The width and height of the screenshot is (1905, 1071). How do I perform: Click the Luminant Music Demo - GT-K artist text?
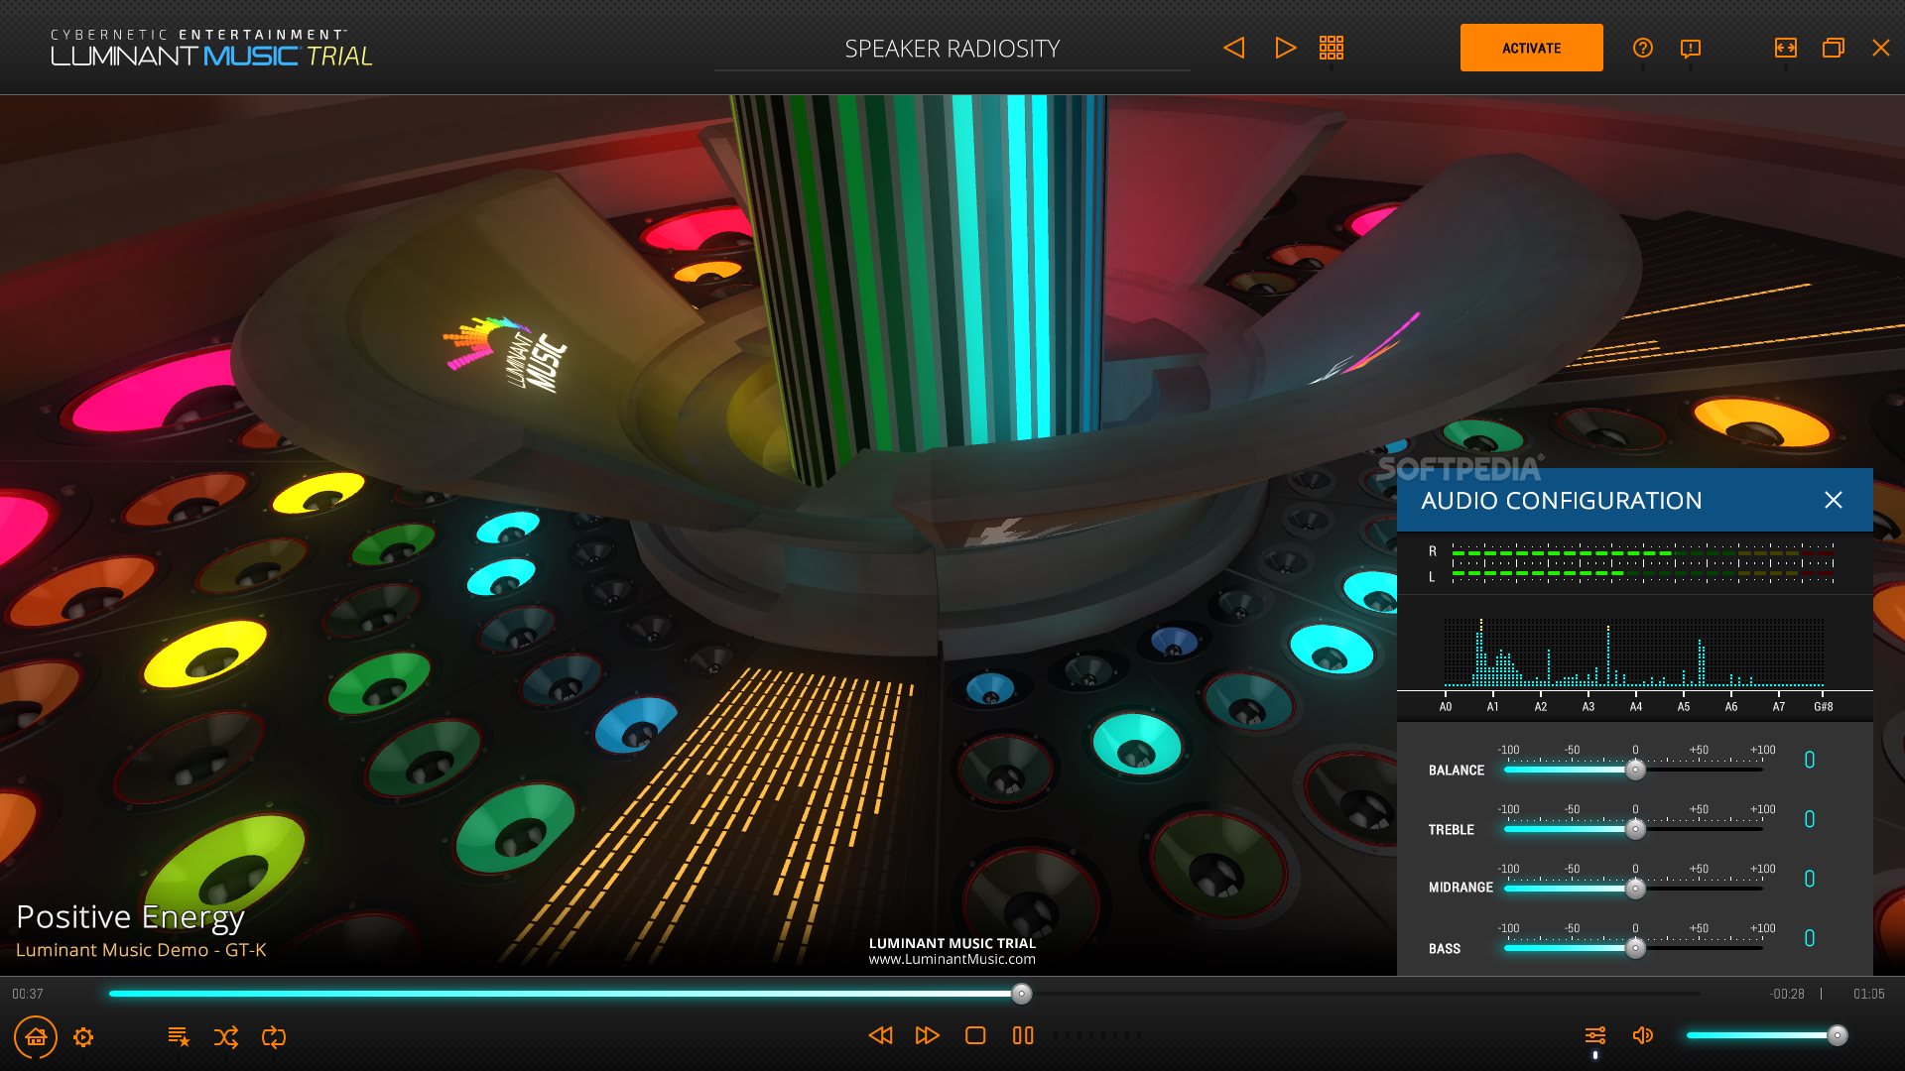pos(141,950)
